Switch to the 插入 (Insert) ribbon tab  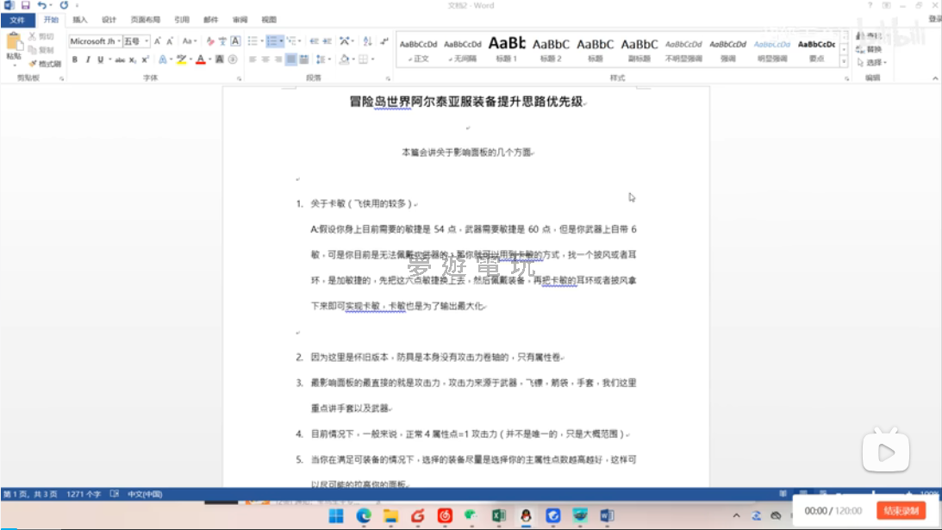click(x=79, y=19)
